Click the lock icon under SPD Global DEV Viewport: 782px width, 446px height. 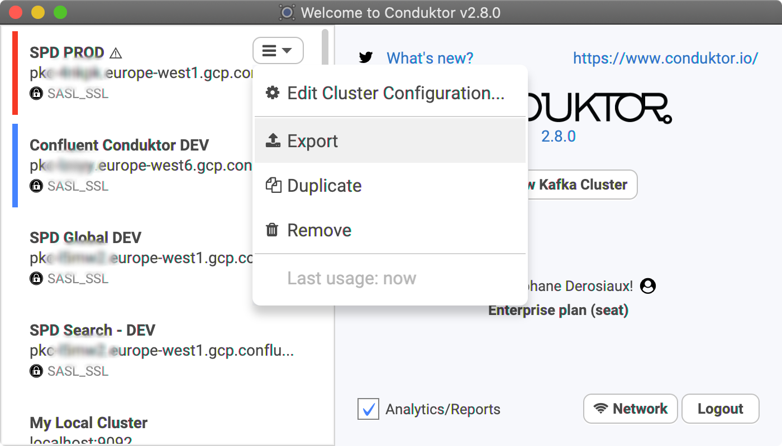36,278
